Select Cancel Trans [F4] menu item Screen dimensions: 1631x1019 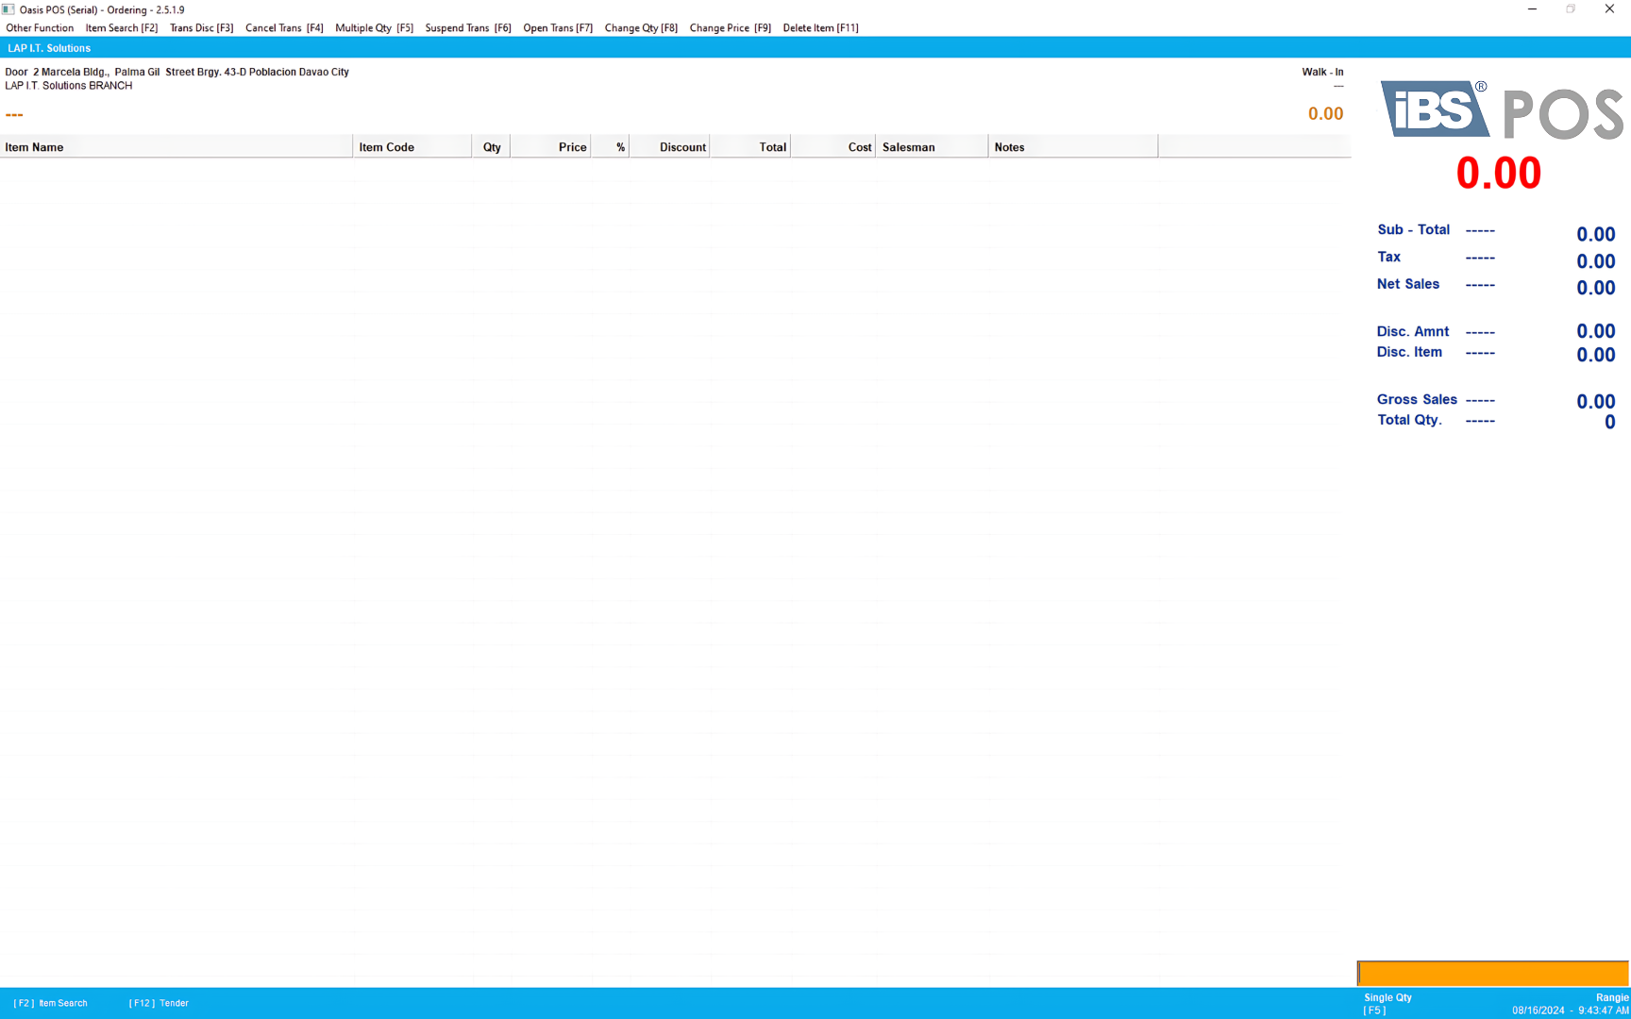284,28
